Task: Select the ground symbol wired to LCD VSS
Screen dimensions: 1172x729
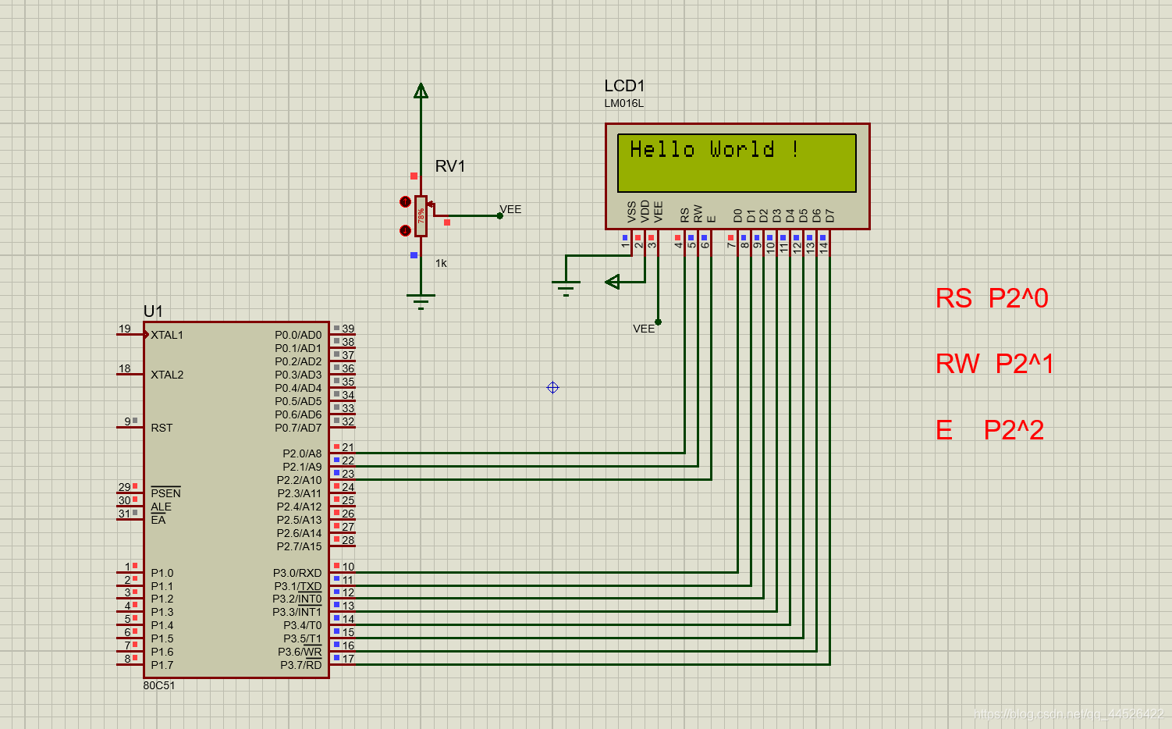Action: (x=566, y=289)
